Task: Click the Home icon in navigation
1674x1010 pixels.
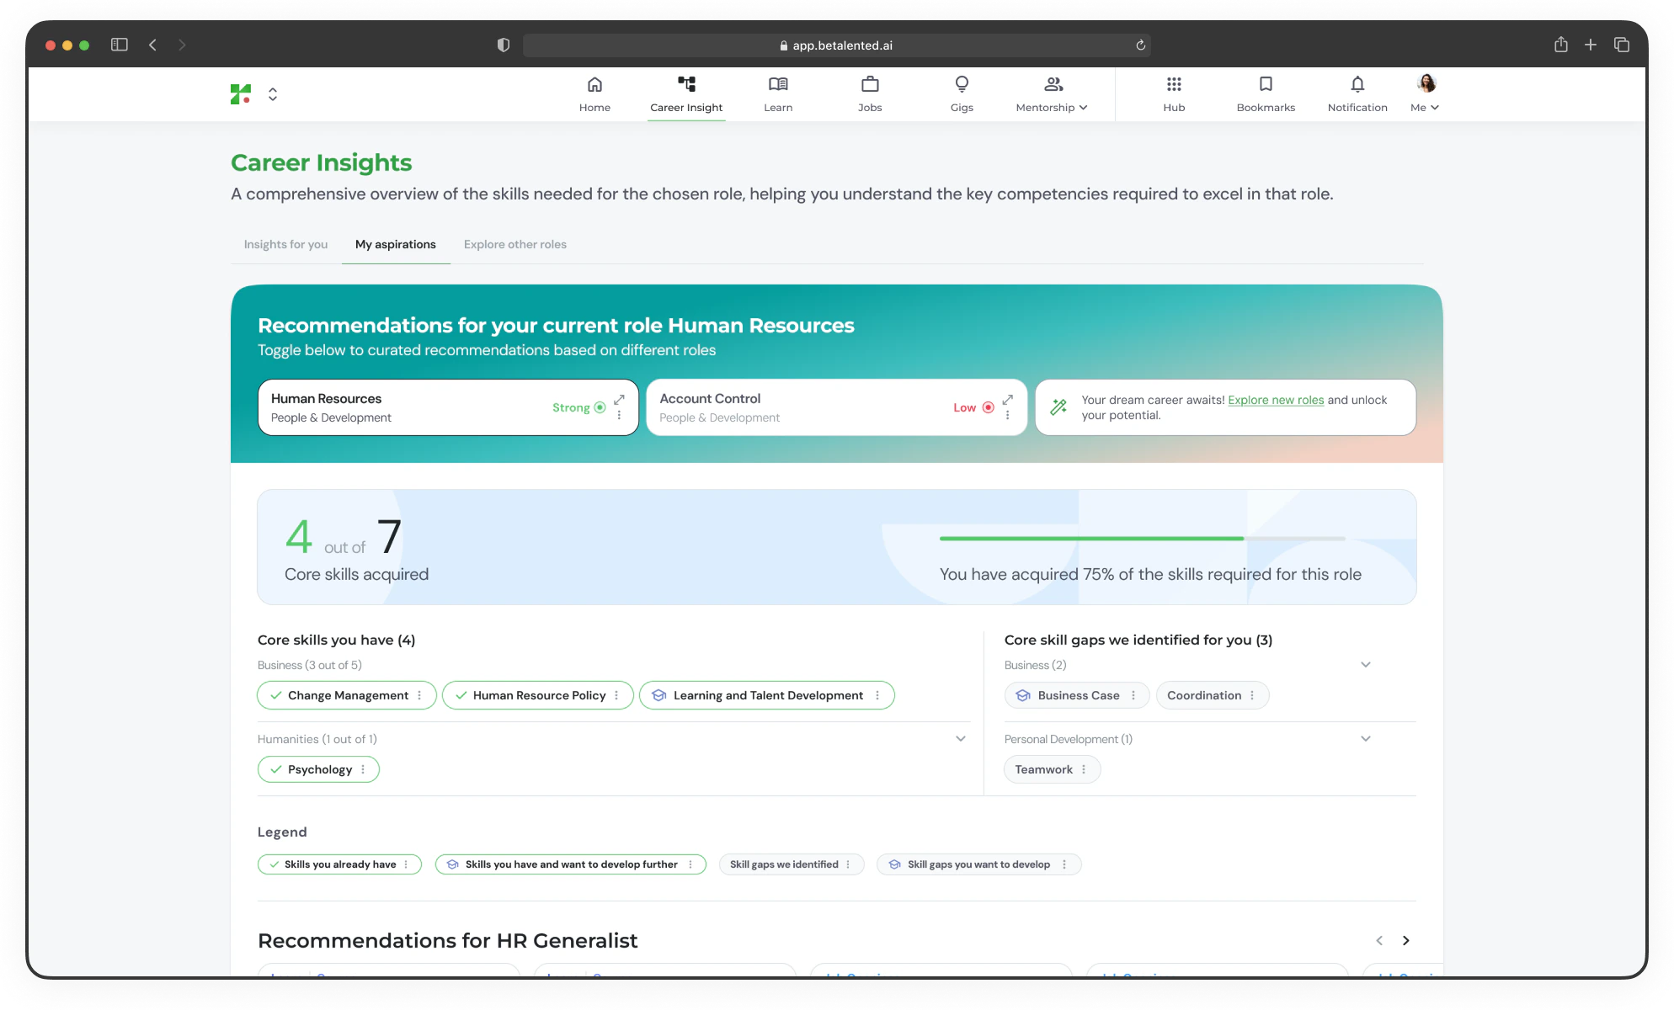Action: (594, 84)
